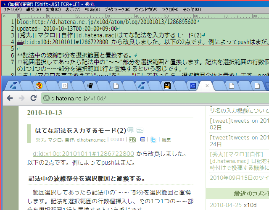Click the globe site icon in address bar
269x210 pixels.
46,98
